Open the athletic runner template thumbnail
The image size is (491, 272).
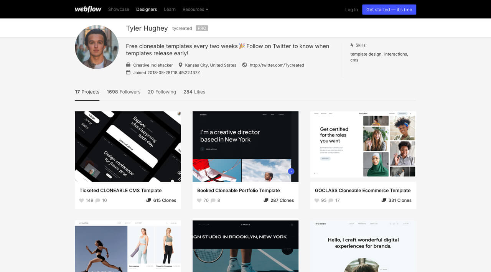pyautogui.click(x=128, y=246)
